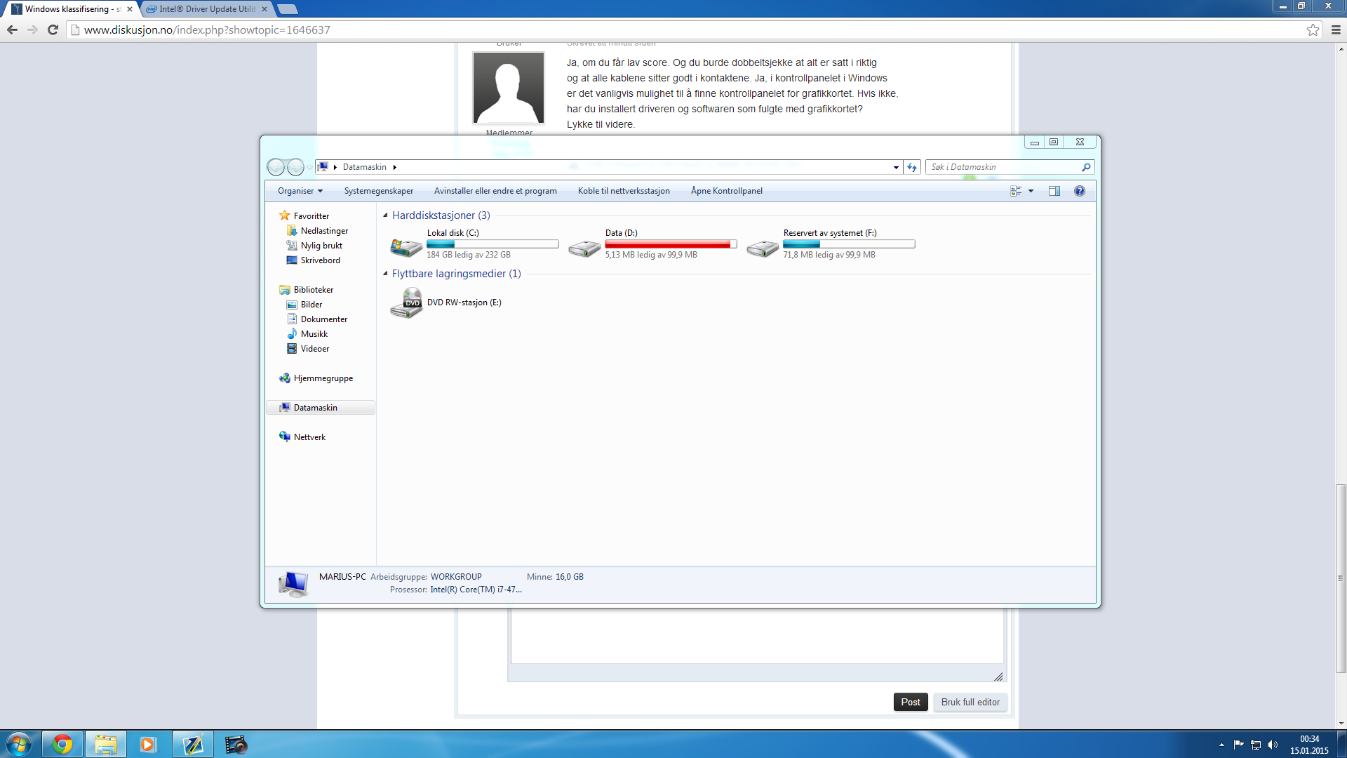Click the Explorer help question mark icon

(1080, 191)
